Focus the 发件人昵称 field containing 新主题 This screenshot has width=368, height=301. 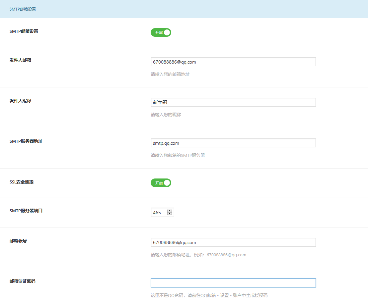pos(233,102)
